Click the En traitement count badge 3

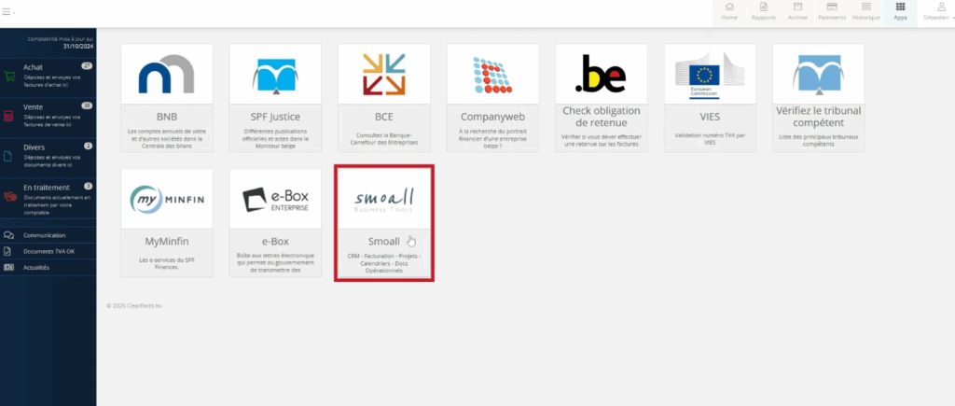(x=89, y=186)
